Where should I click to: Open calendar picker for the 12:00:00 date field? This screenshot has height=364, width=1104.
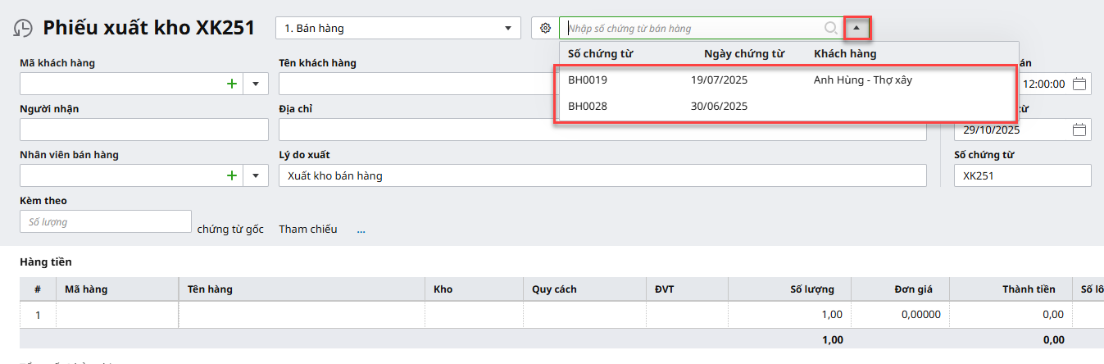1079,84
